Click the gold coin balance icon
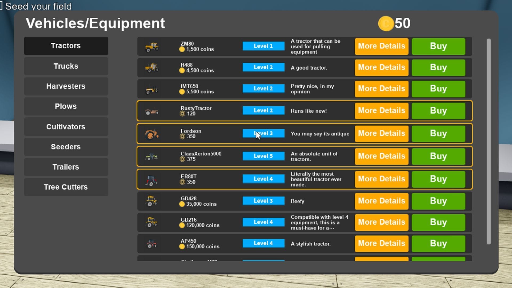Image resolution: width=512 pixels, height=288 pixels. click(x=386, y=24)
